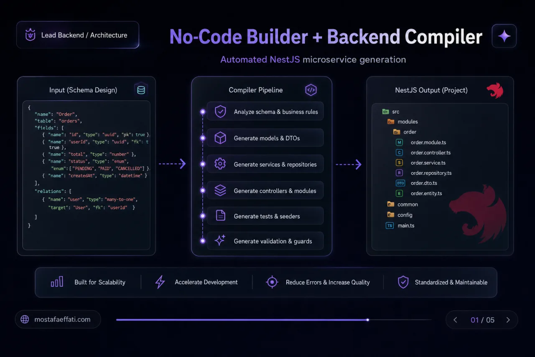Click the NestJS logo in the output panel header

pyautogui.click(x=495, y=90)
